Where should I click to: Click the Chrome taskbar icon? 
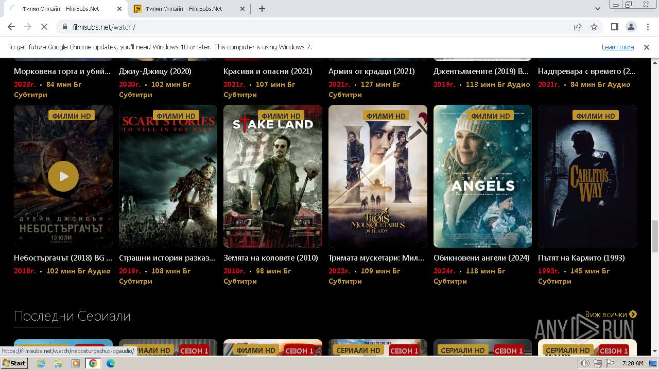pos(93,363)
